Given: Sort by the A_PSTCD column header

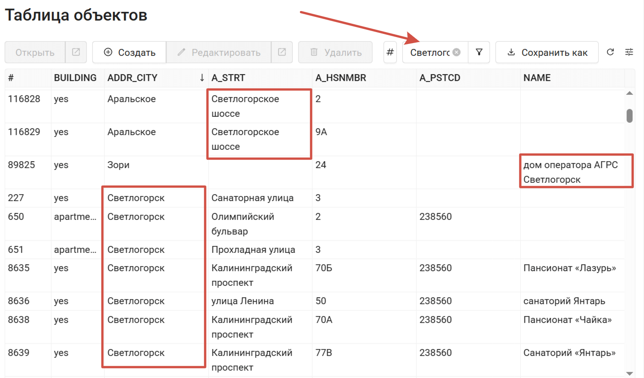Looking at the screenshot, I should (x=439, y=78).
